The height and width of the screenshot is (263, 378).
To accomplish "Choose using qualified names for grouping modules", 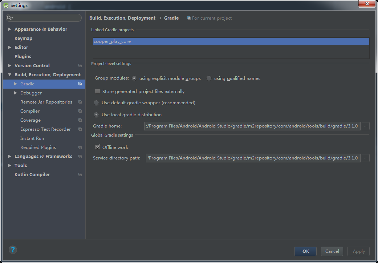I will (209, 78).
